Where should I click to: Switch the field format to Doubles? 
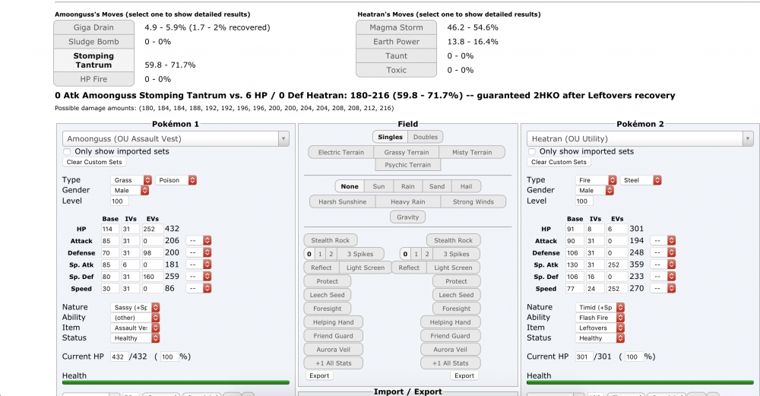click(x=424, y=137)
